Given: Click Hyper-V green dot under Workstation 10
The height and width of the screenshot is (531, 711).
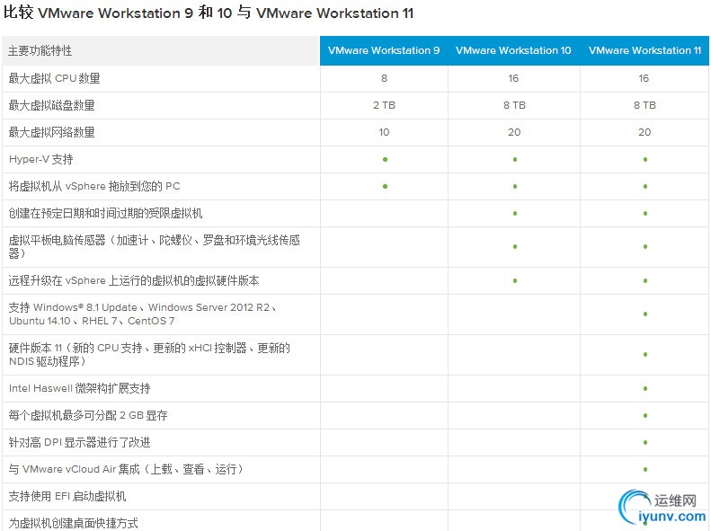Looking at the screenshot, I should click(x=515, y=160).
